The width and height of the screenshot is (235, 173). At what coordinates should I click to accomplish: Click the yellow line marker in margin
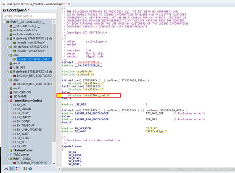coord(60,95)
